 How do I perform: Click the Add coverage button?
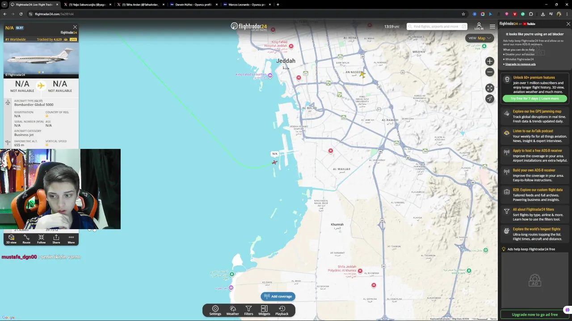[278, 296]
